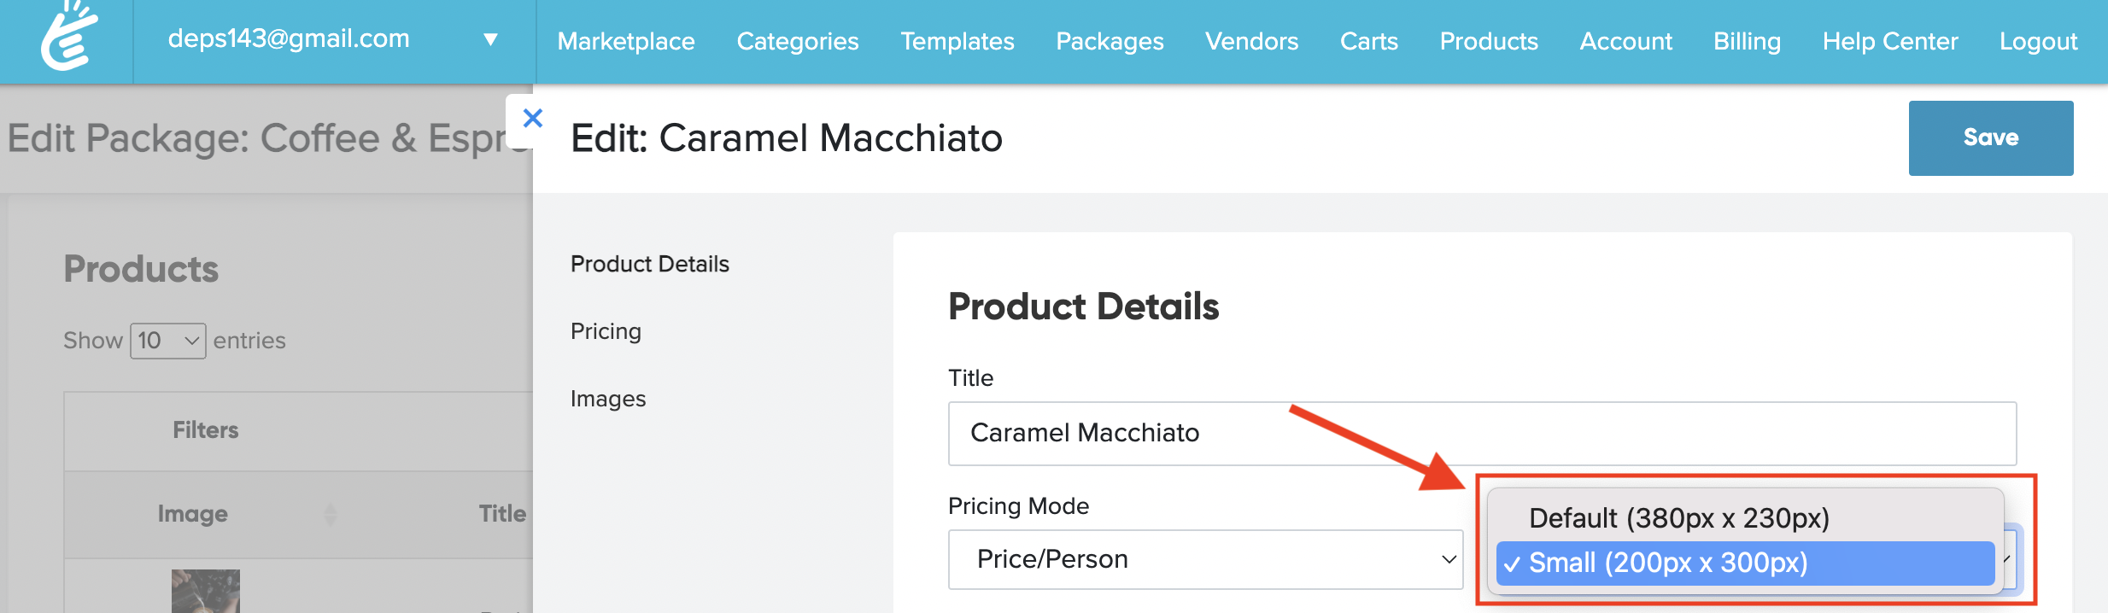2108x613 pixels.
Task: Click Logout in the top bar
Action: click(x=2038, y=41)
